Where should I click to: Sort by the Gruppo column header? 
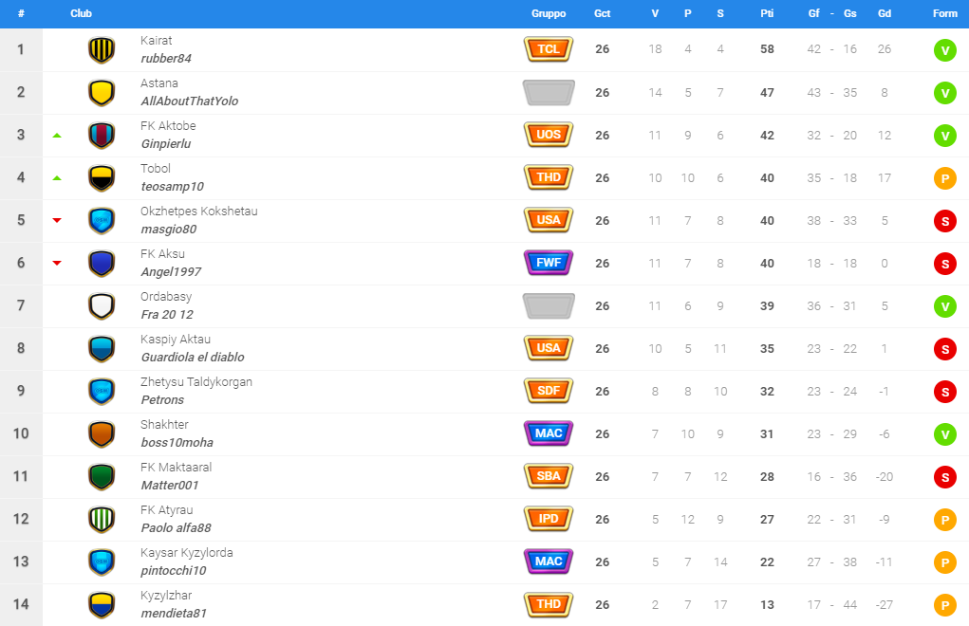pyautogui.click(x=549, y=13)
